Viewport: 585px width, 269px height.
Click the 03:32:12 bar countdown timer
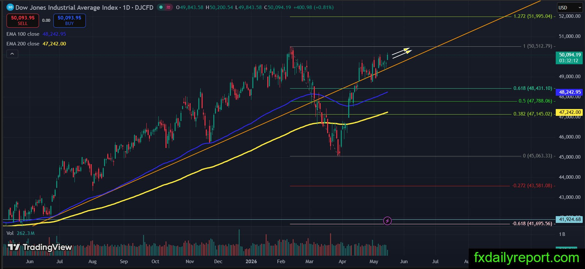[569, 61]
